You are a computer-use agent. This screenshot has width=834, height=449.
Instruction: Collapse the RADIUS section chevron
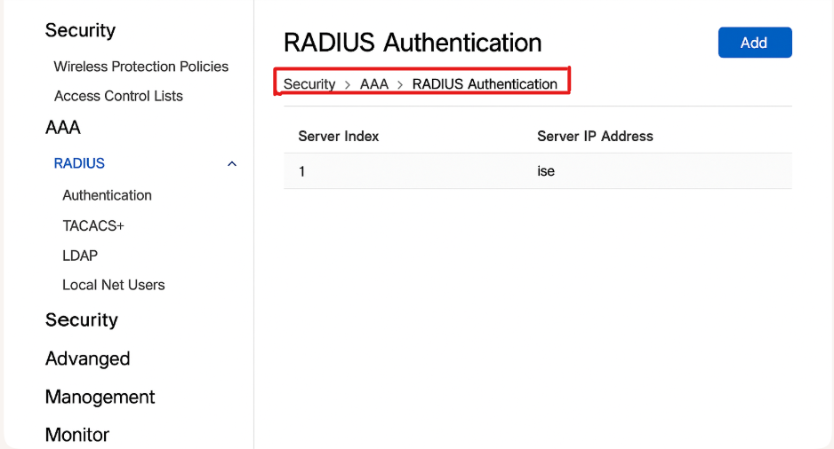coord(232,164)
